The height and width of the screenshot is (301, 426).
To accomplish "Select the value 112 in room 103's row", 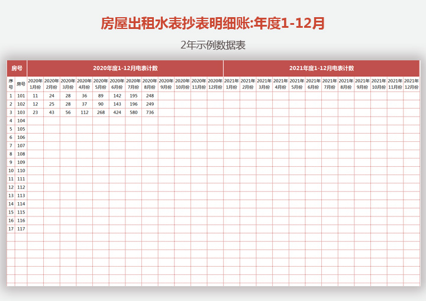I will click(x=85, y=112).
